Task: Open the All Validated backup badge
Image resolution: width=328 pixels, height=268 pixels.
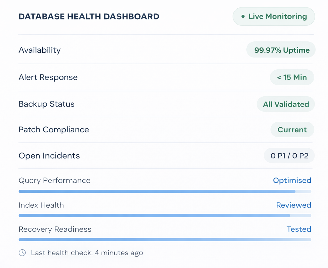Action: click(286, 104)
